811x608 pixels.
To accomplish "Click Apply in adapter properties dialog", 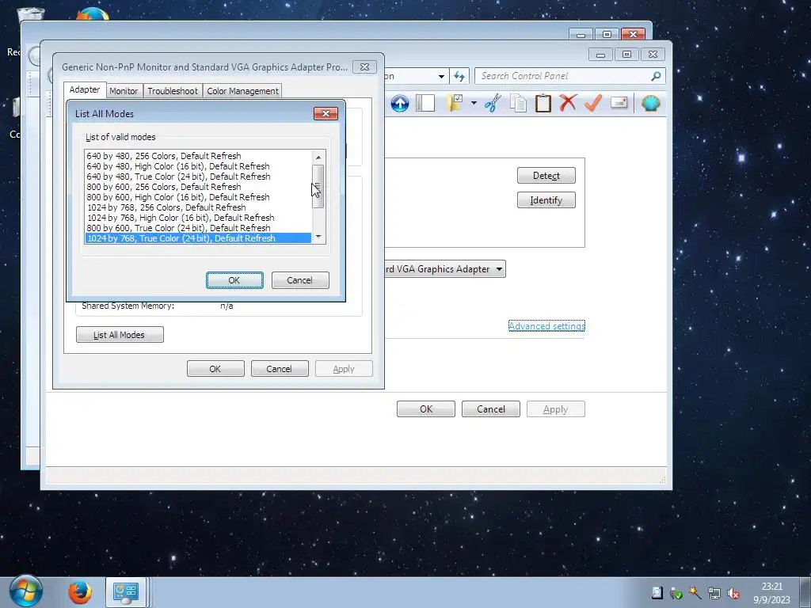I will [x=344, y=369].
